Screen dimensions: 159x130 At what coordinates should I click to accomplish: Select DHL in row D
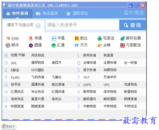point(14,63)
